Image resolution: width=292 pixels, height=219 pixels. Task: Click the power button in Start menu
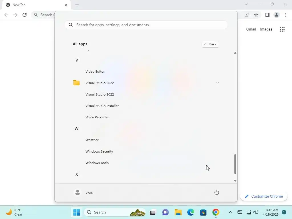point(217,192)
